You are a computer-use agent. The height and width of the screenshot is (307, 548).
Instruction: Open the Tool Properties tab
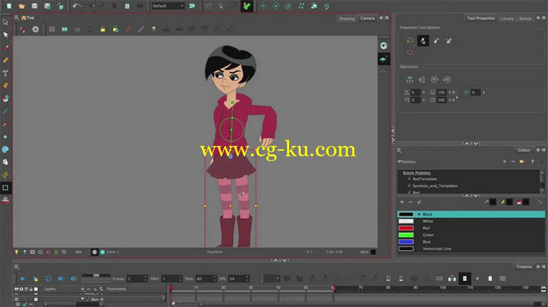tap(481, 19)
